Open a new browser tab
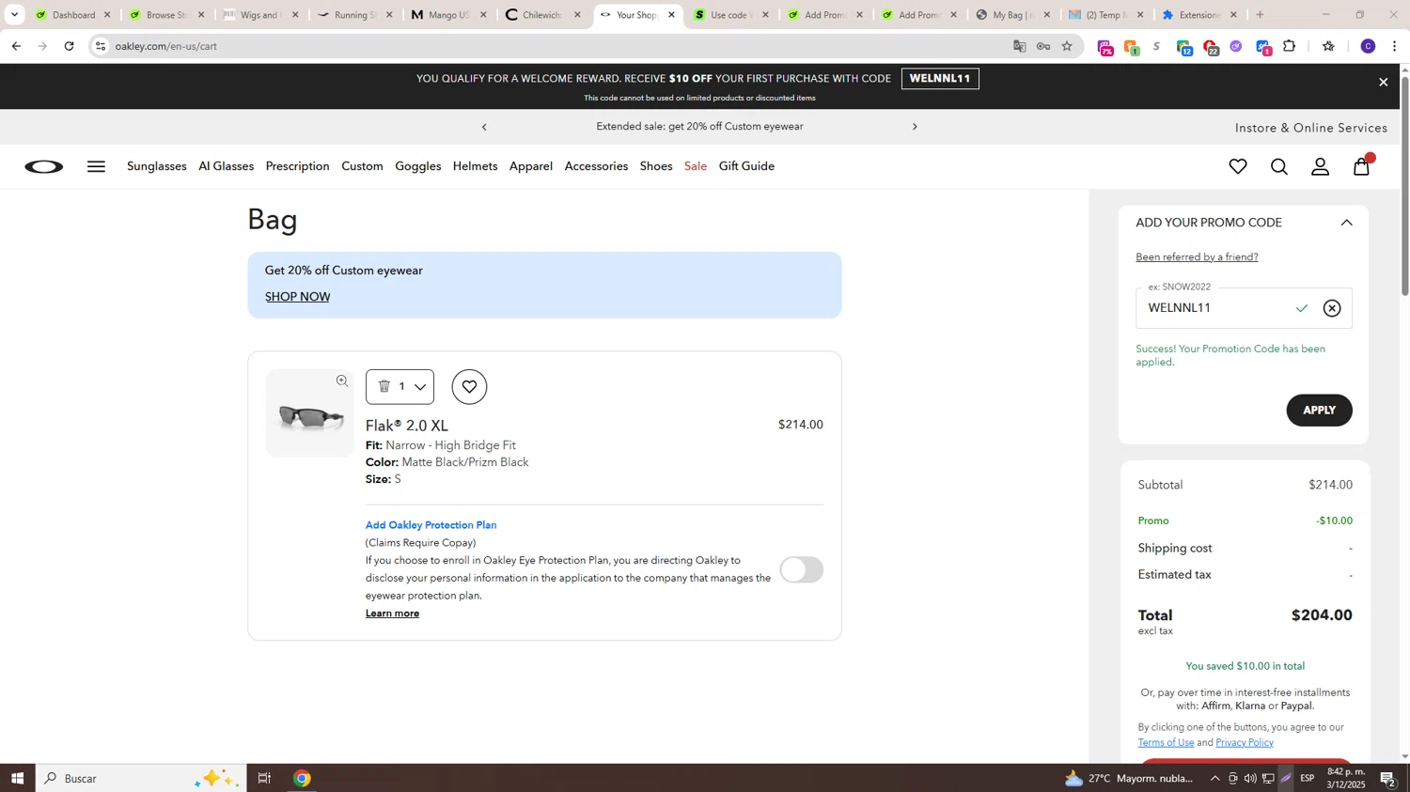This screenshot has height=792, width=1410. (1261, 15)
